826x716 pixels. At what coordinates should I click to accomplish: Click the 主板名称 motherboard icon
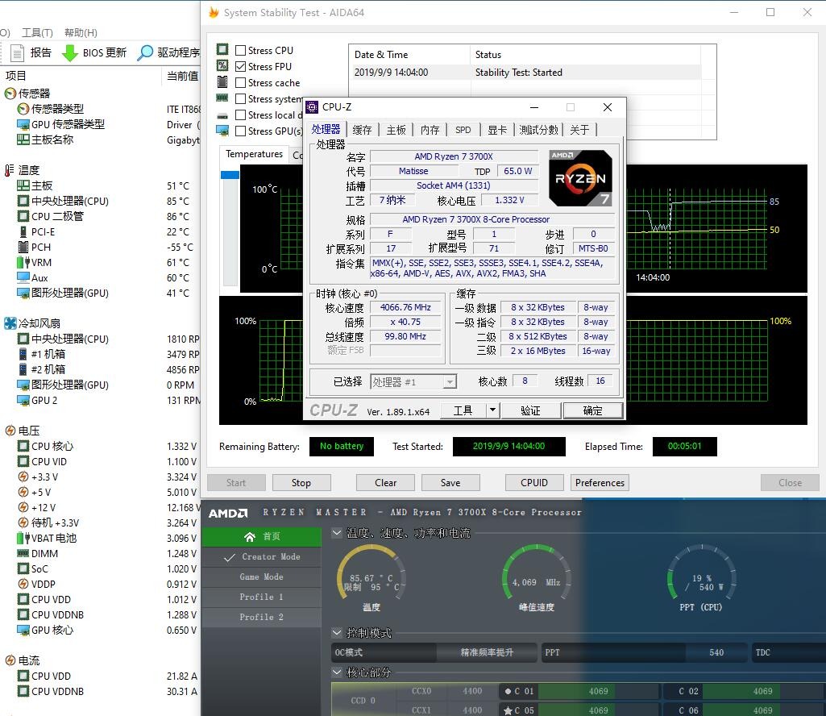[x=23, y=139]
